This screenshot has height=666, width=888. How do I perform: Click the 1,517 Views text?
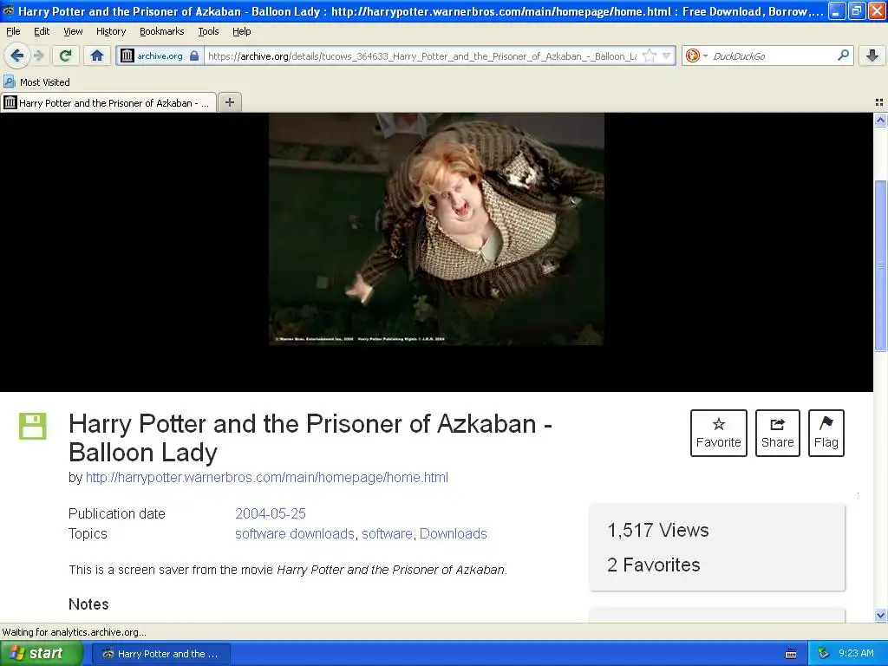click(658, 530)
